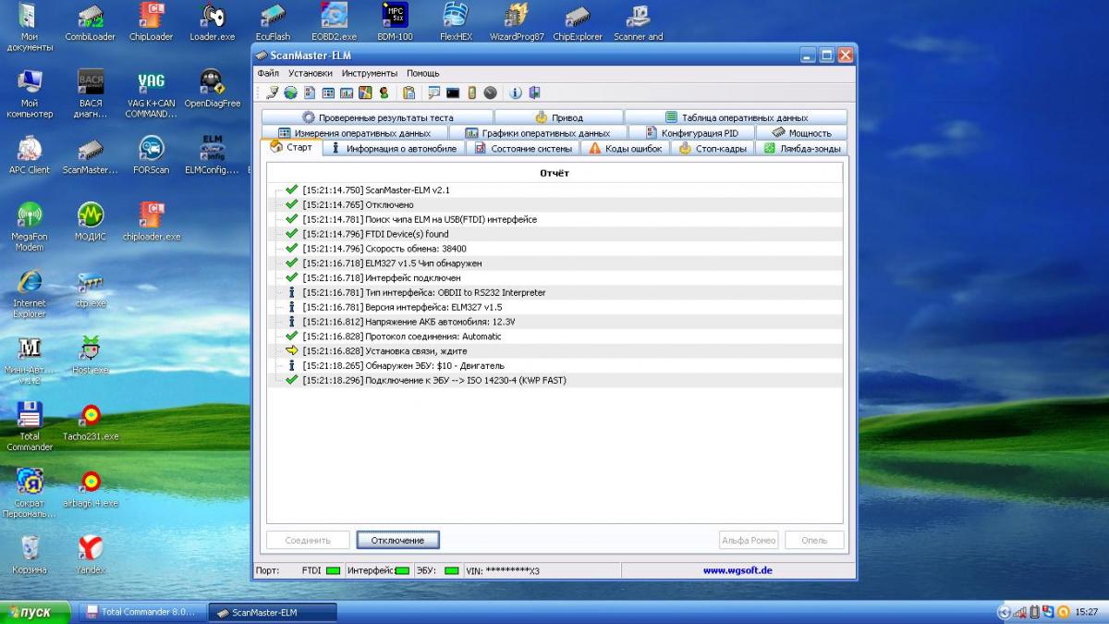The image size is (1109, 624).
Task: Select the Yandex browser desktop icon
Action: pyautogui.click(x=91, y=556)
